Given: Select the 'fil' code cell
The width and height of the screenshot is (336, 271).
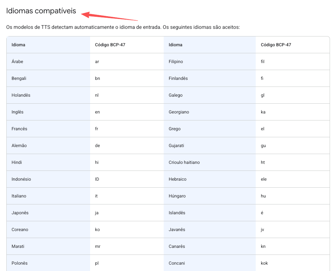Looking at the screenshot, I should (293, 62).
